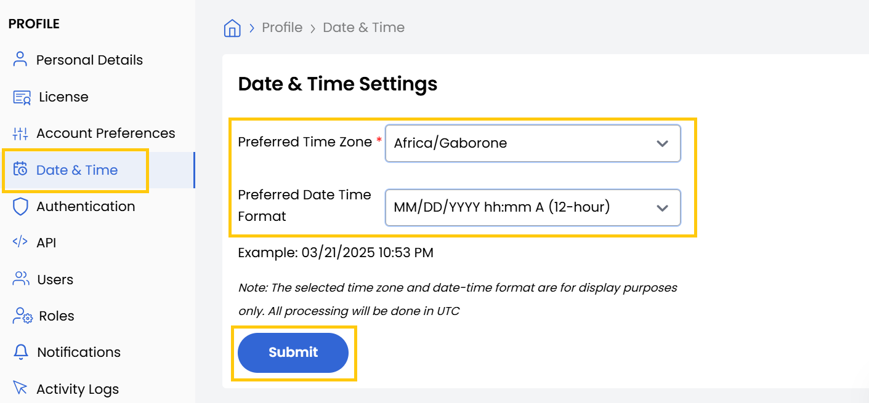Click the API code brackets icon
This screenshot has height=403, width=869.
pos(20,242)
